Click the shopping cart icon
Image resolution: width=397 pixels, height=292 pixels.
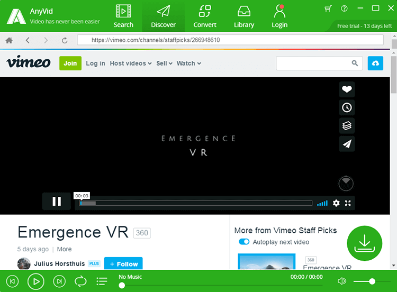coord(328,8)
